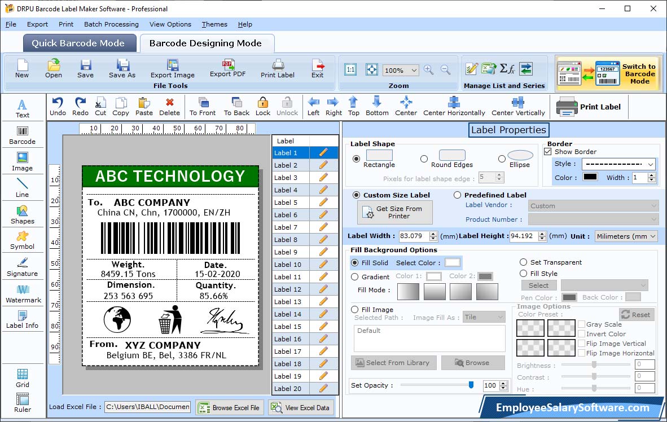
Task: Click the Load Excel File path field
Action: (x=148, y=407)
